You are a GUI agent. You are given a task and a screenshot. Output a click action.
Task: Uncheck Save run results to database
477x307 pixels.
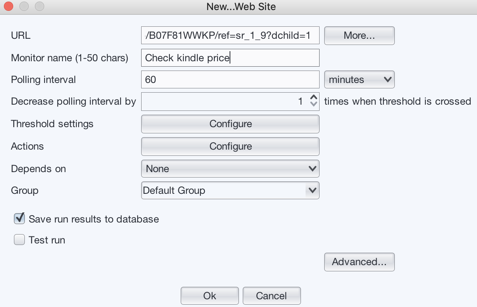19,219
